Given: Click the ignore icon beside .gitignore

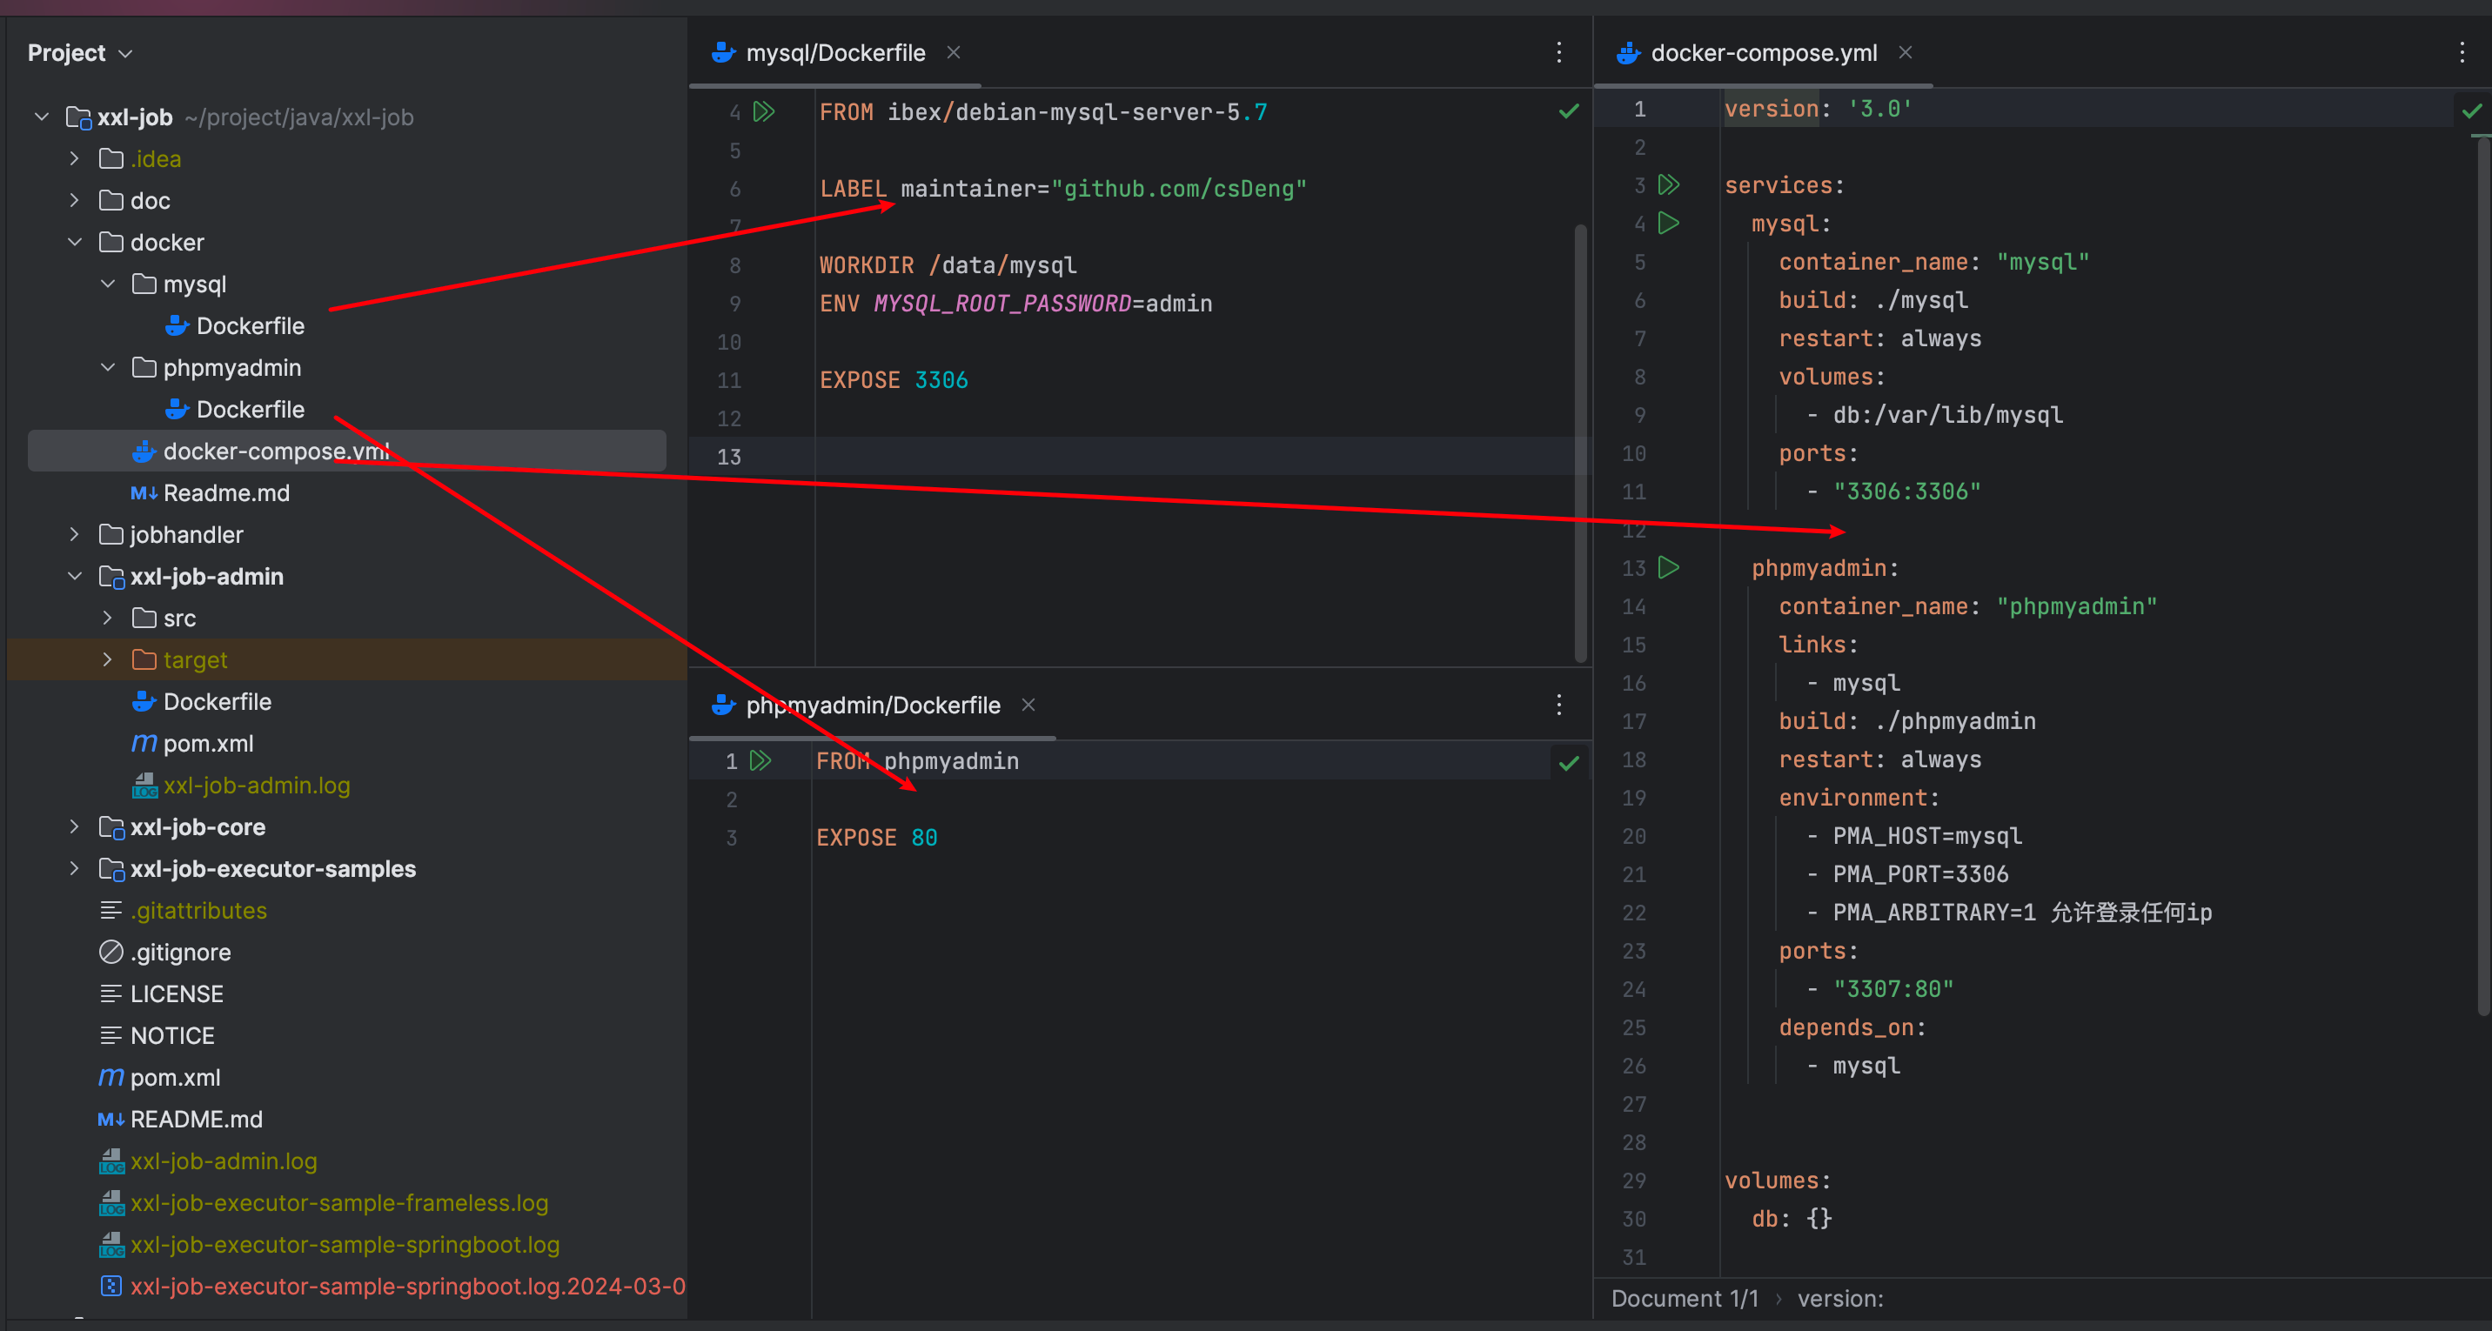Looking at the screenshot, I should tap(111, 952).
